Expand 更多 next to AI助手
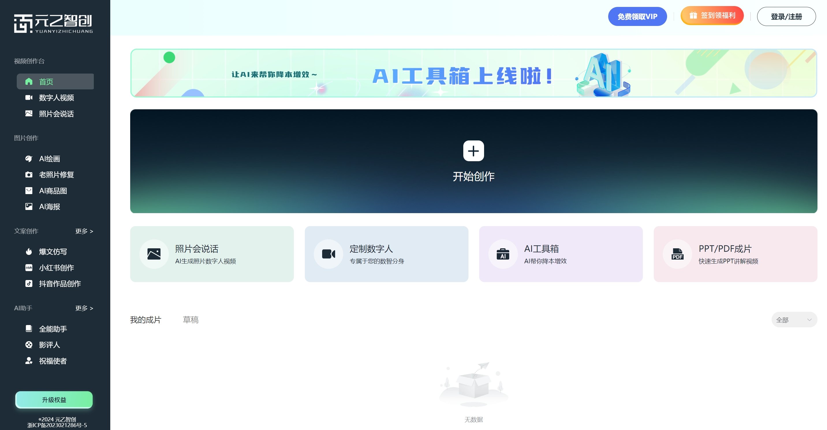 84,308
